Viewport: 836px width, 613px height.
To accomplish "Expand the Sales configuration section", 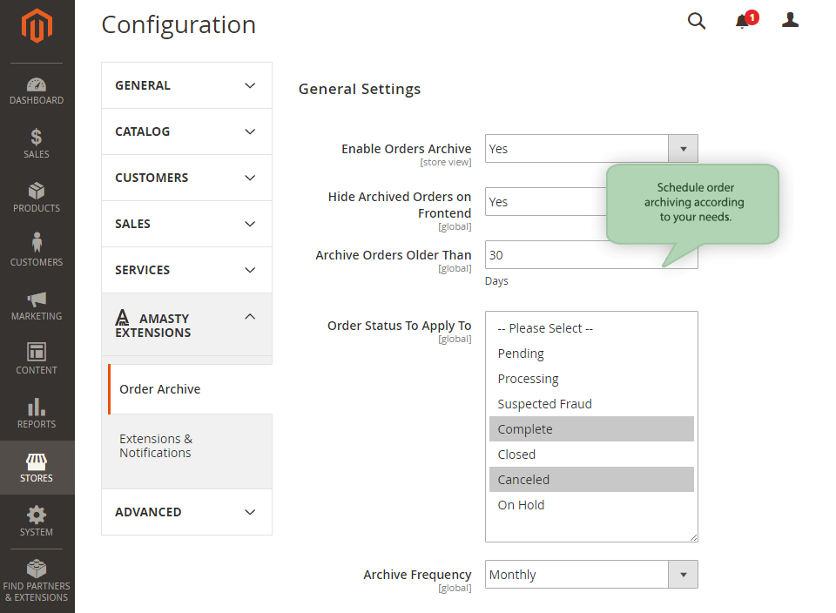I will pos(185,224).
